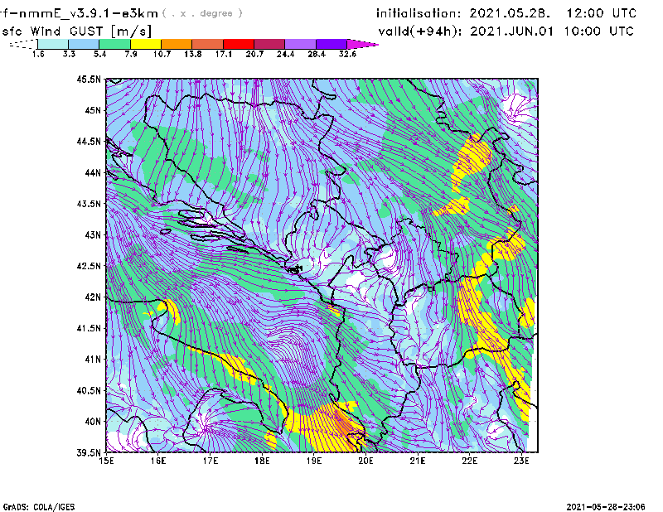Image resolution: width=663 pixels, height=512 pixels.
Task: Click the '41.5N' latitude label
Action: click(89, 328)
